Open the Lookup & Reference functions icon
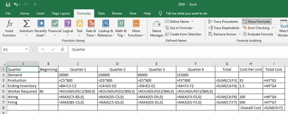Viewport: 288px width, 114px height. [x=106, y=24]
